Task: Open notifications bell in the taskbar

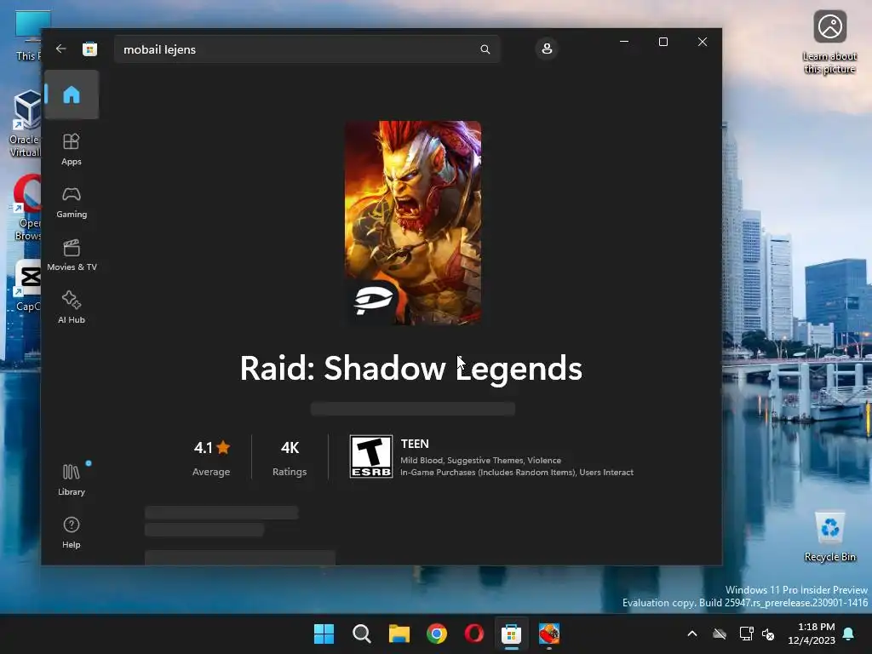Action: [849, 634]
